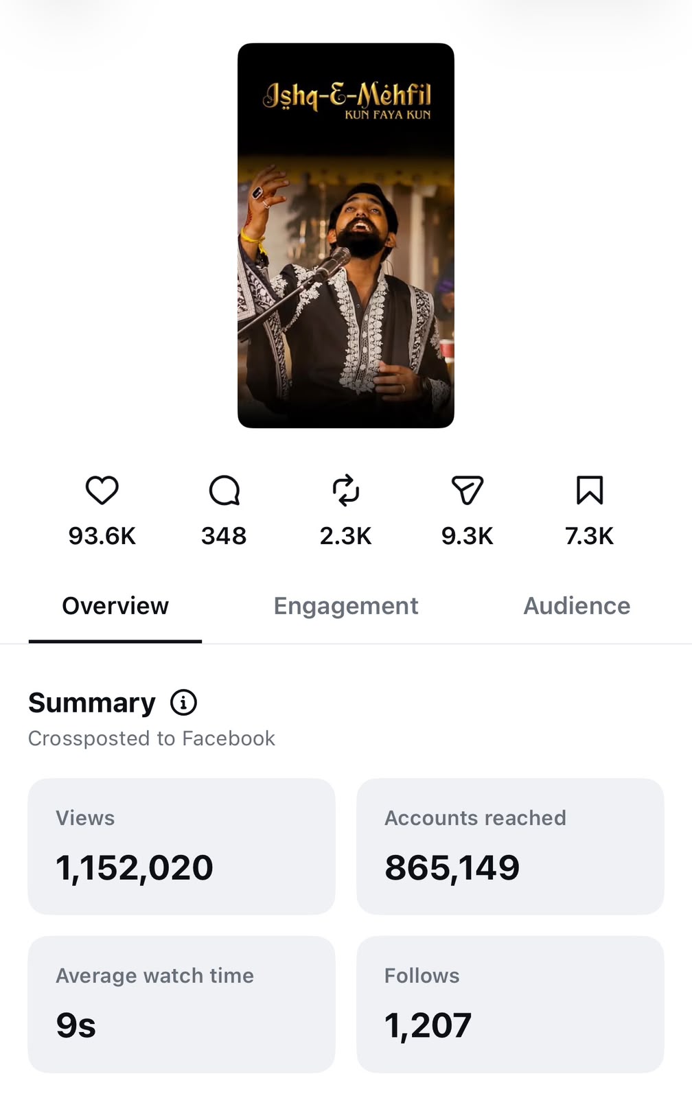The height and width of the screenshot is (1098, 692).
Task: Switch to the Audience tab
Action: coord(577,606)
